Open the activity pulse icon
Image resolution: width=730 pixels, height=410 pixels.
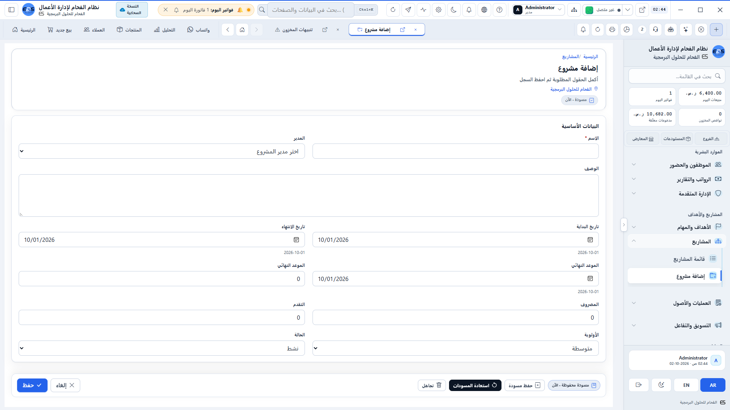pyautogui.click(x=423, y=10)
